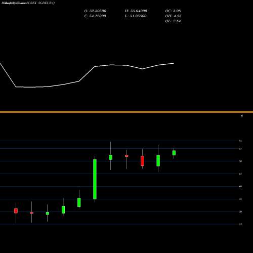Click the FOREX SGDEUR.Q symbol title
253x253 pixels.
[40, 3]
